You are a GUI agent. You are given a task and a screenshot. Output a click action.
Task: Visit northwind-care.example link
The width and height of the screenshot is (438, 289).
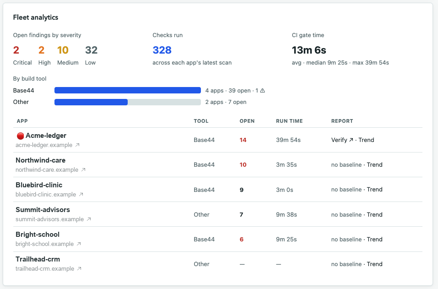click(47, 169)
